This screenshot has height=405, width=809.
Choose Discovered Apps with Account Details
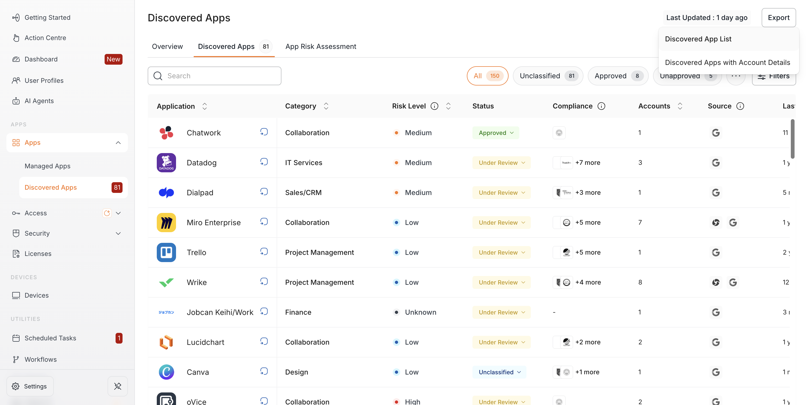[728, 63]
